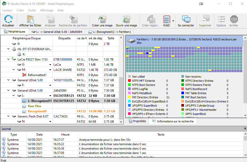Click the red NTFS MFT Extents swatch
Screen dimensions: 247x162
(129, 80)
